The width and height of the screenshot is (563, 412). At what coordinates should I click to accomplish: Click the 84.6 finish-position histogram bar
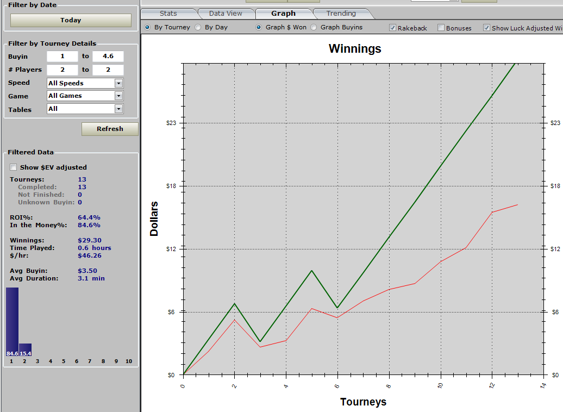(12, 321)
